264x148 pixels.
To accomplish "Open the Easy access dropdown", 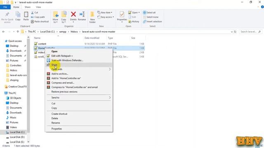I will click(x=106, y=17).
